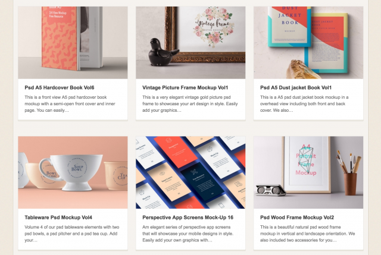
Task: Open the Tableware soup bowl mockup image
Action: [73, 172]
